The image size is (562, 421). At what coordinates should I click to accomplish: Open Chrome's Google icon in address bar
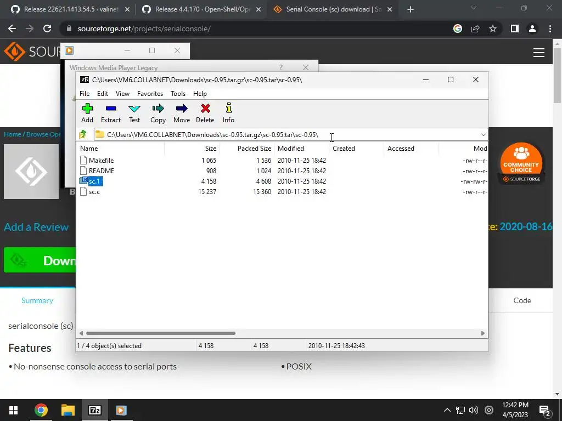(457, 29)
